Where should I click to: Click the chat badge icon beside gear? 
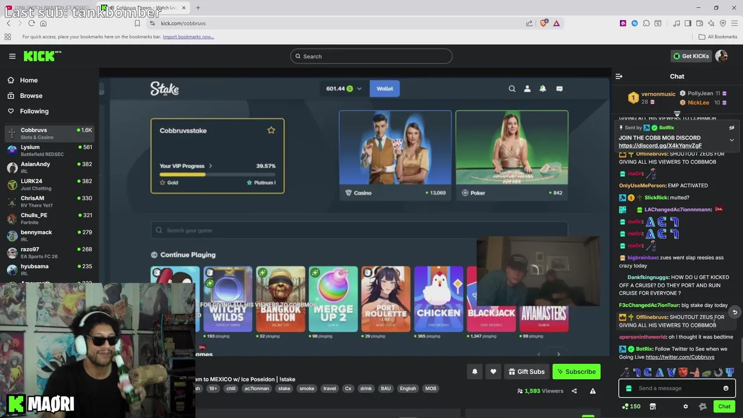703,406
